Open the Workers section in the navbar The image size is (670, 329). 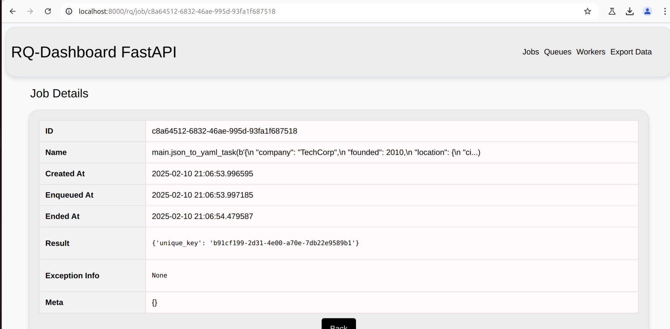(590, 52)
